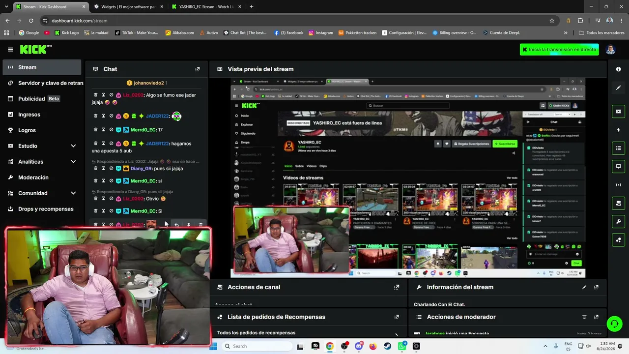Switch to the Widgets browser tab
The image size is (629, 354).
click(x=128, y=7)
